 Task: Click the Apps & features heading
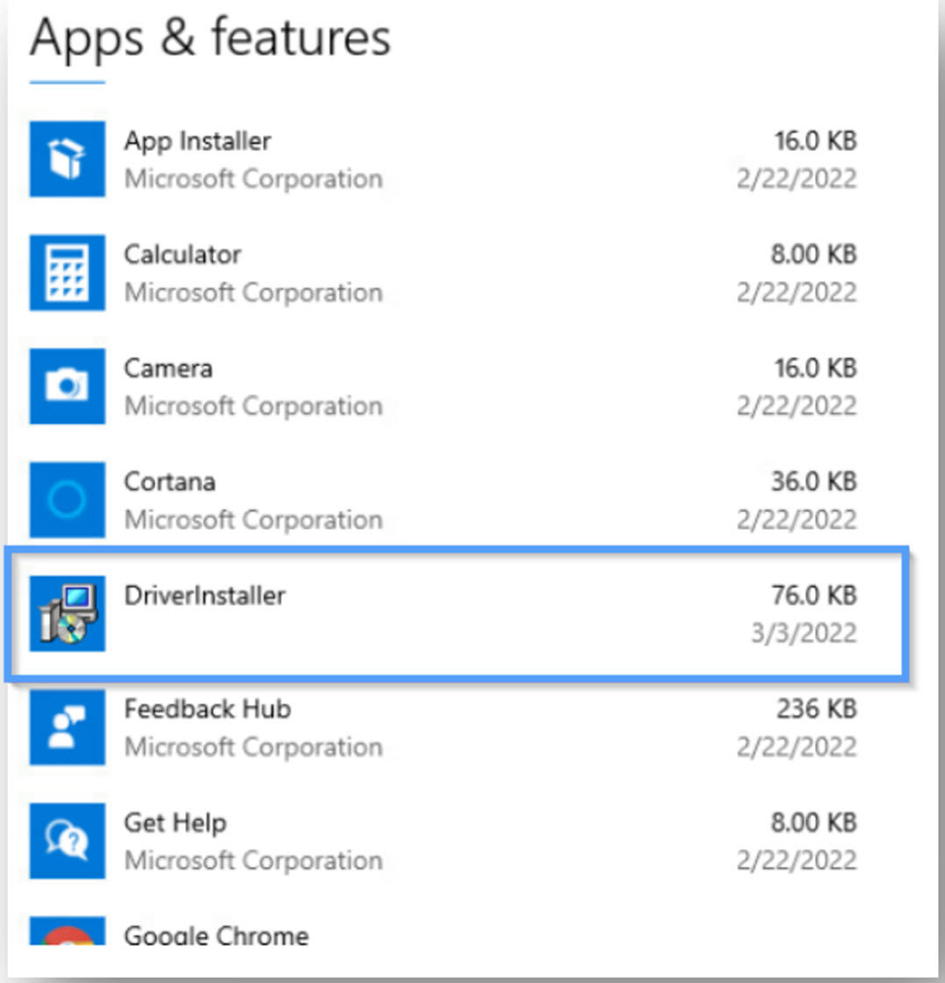(211, 39)
